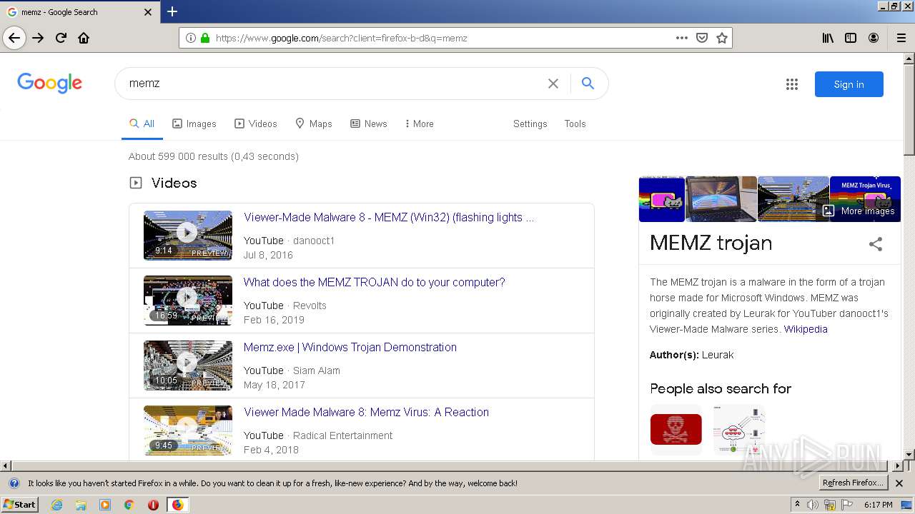Click the taskbar clock showing 6:17 PM
The image size is (915, 514).
pyautogui.click(x=878, y=505)
